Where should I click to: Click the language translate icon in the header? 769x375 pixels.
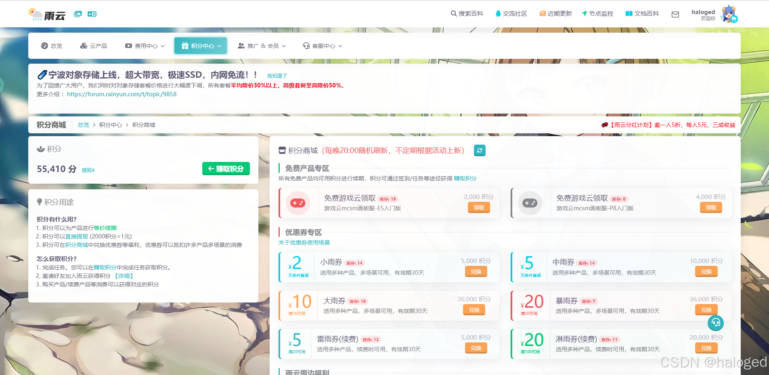(x=92, y=14)
